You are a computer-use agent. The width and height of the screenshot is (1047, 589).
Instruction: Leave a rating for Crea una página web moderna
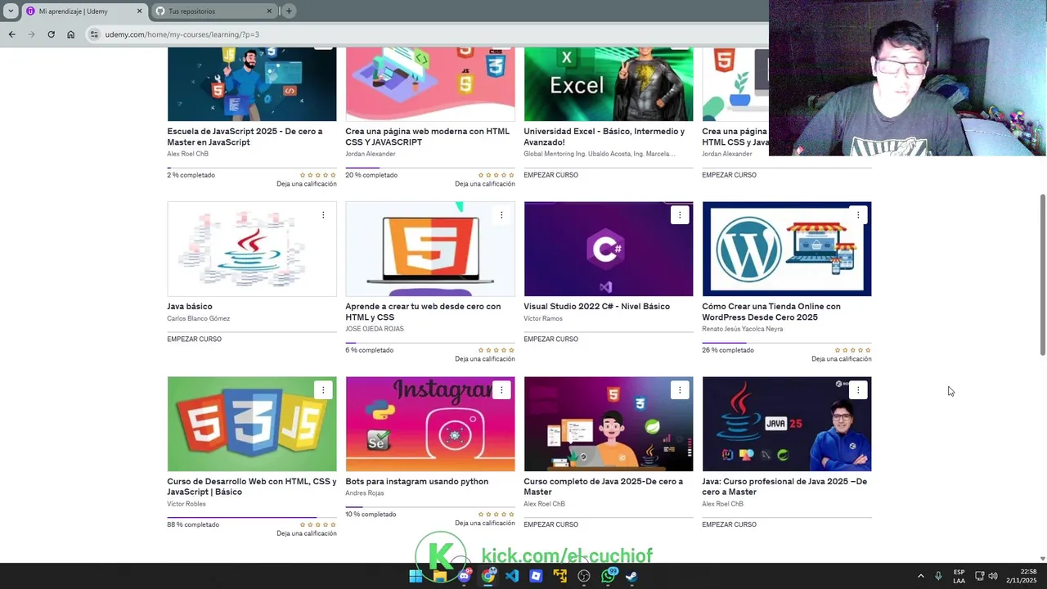(x=485, y=184)
